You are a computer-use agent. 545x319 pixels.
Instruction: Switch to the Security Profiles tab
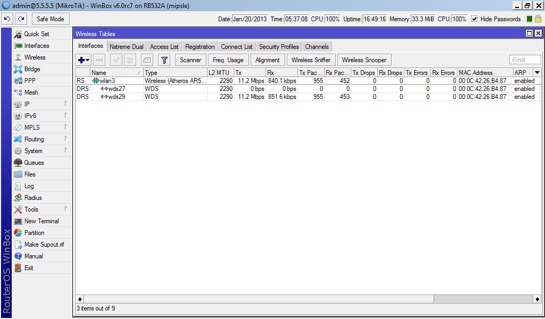(279, 47)
